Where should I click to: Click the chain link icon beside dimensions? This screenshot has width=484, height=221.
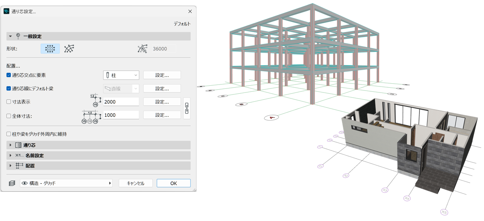tap(186, 108)
